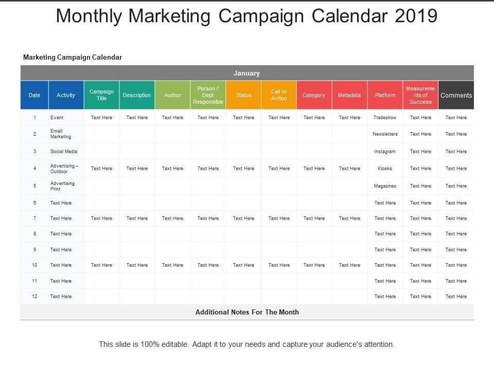Select the Call to Action header
Image resolution: width=494 pixels, height=370 pixels.
point(279,95)
